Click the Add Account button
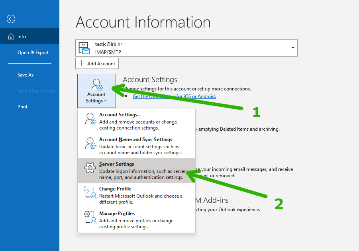This screenshot has height=251, width=359. tap(97, 63)
